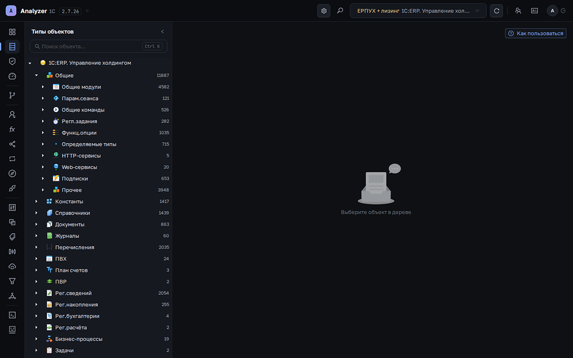Viewport: 573px width, 358px height.
Task: Open the share nodes sidebar icon
Action: (x=12, y=144)
